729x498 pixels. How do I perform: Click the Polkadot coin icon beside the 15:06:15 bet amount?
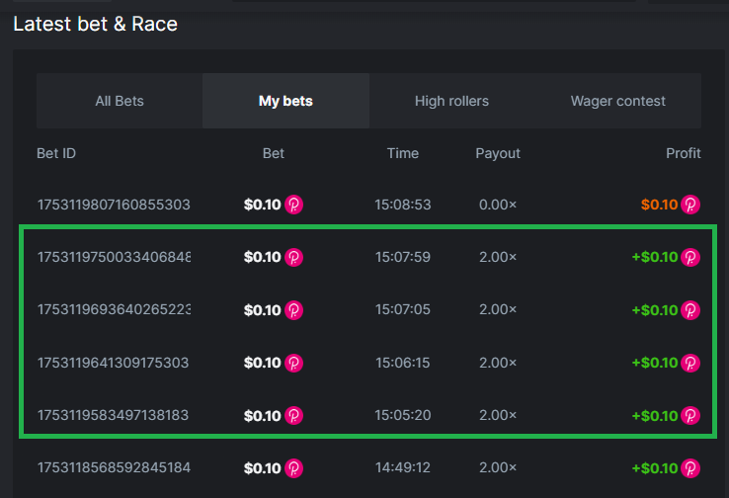[x=294, y=363]
